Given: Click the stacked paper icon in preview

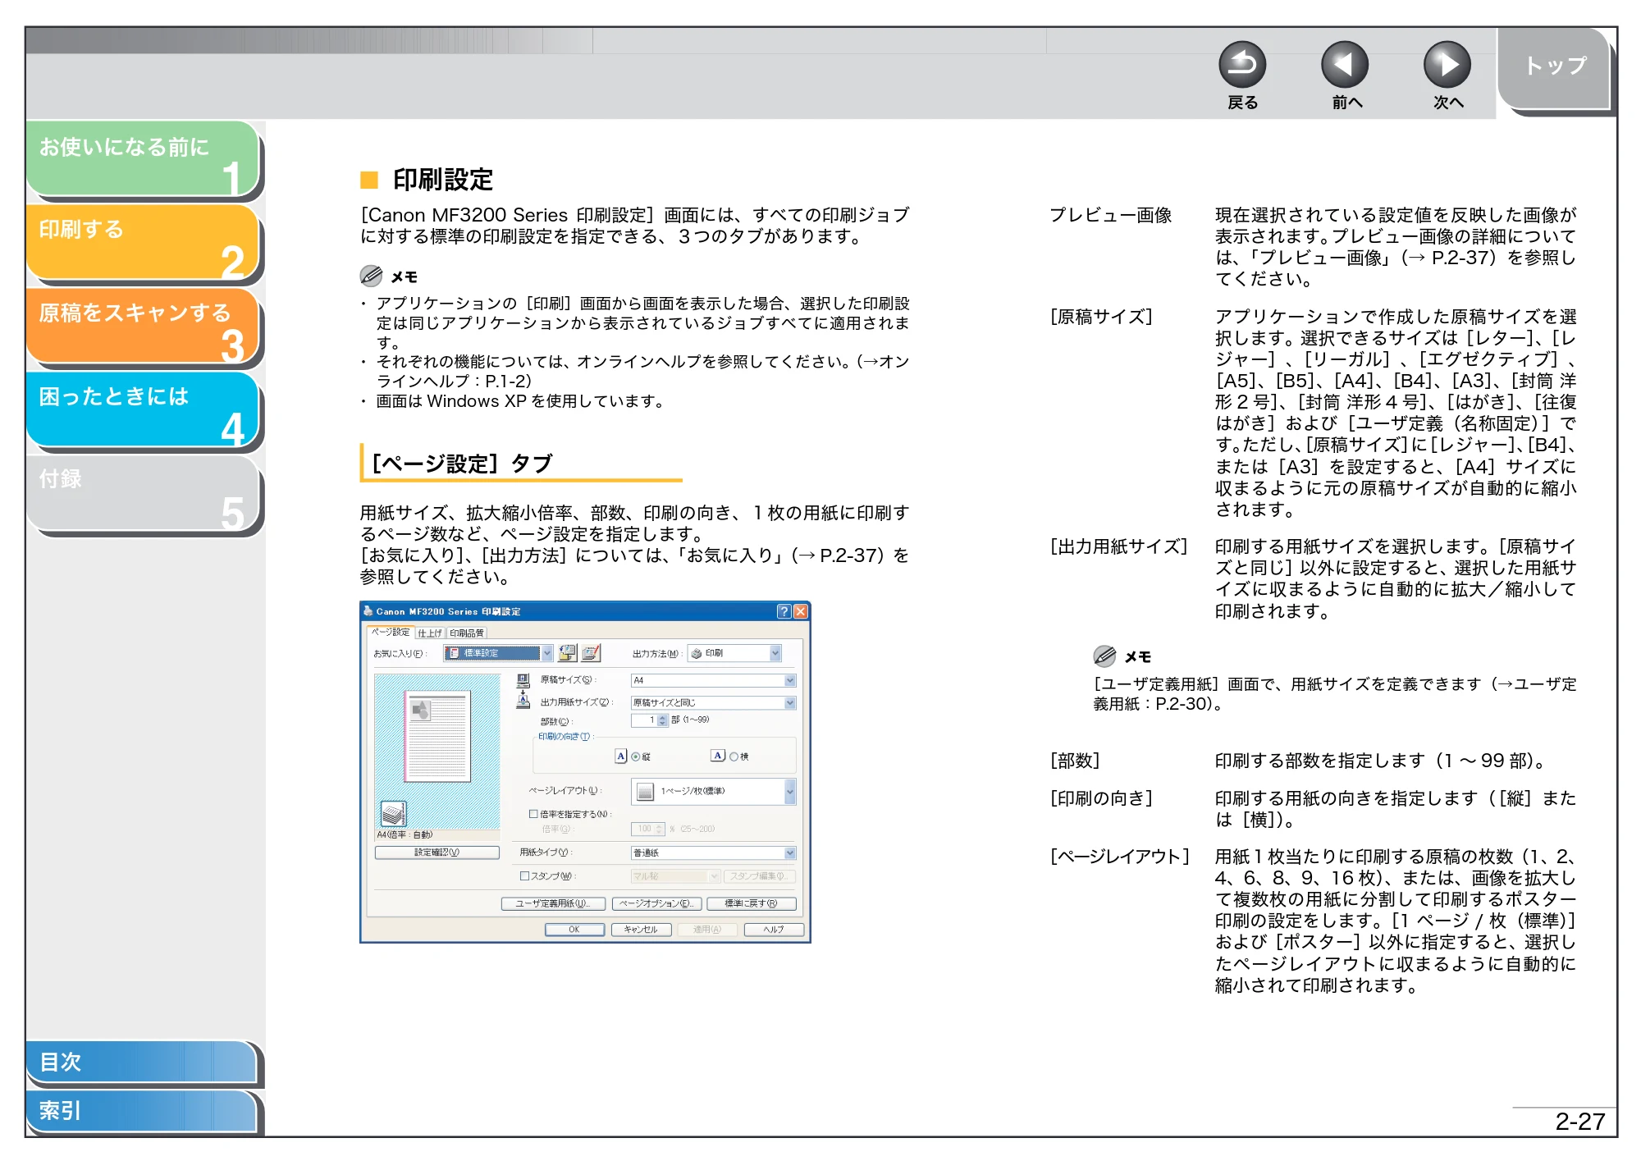Looking at the screenshot, I should pyautogui.click(x=393, y=813).
